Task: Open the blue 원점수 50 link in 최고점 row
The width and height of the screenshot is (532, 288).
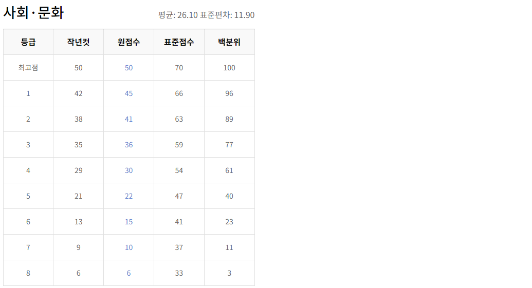Action: 129,68
